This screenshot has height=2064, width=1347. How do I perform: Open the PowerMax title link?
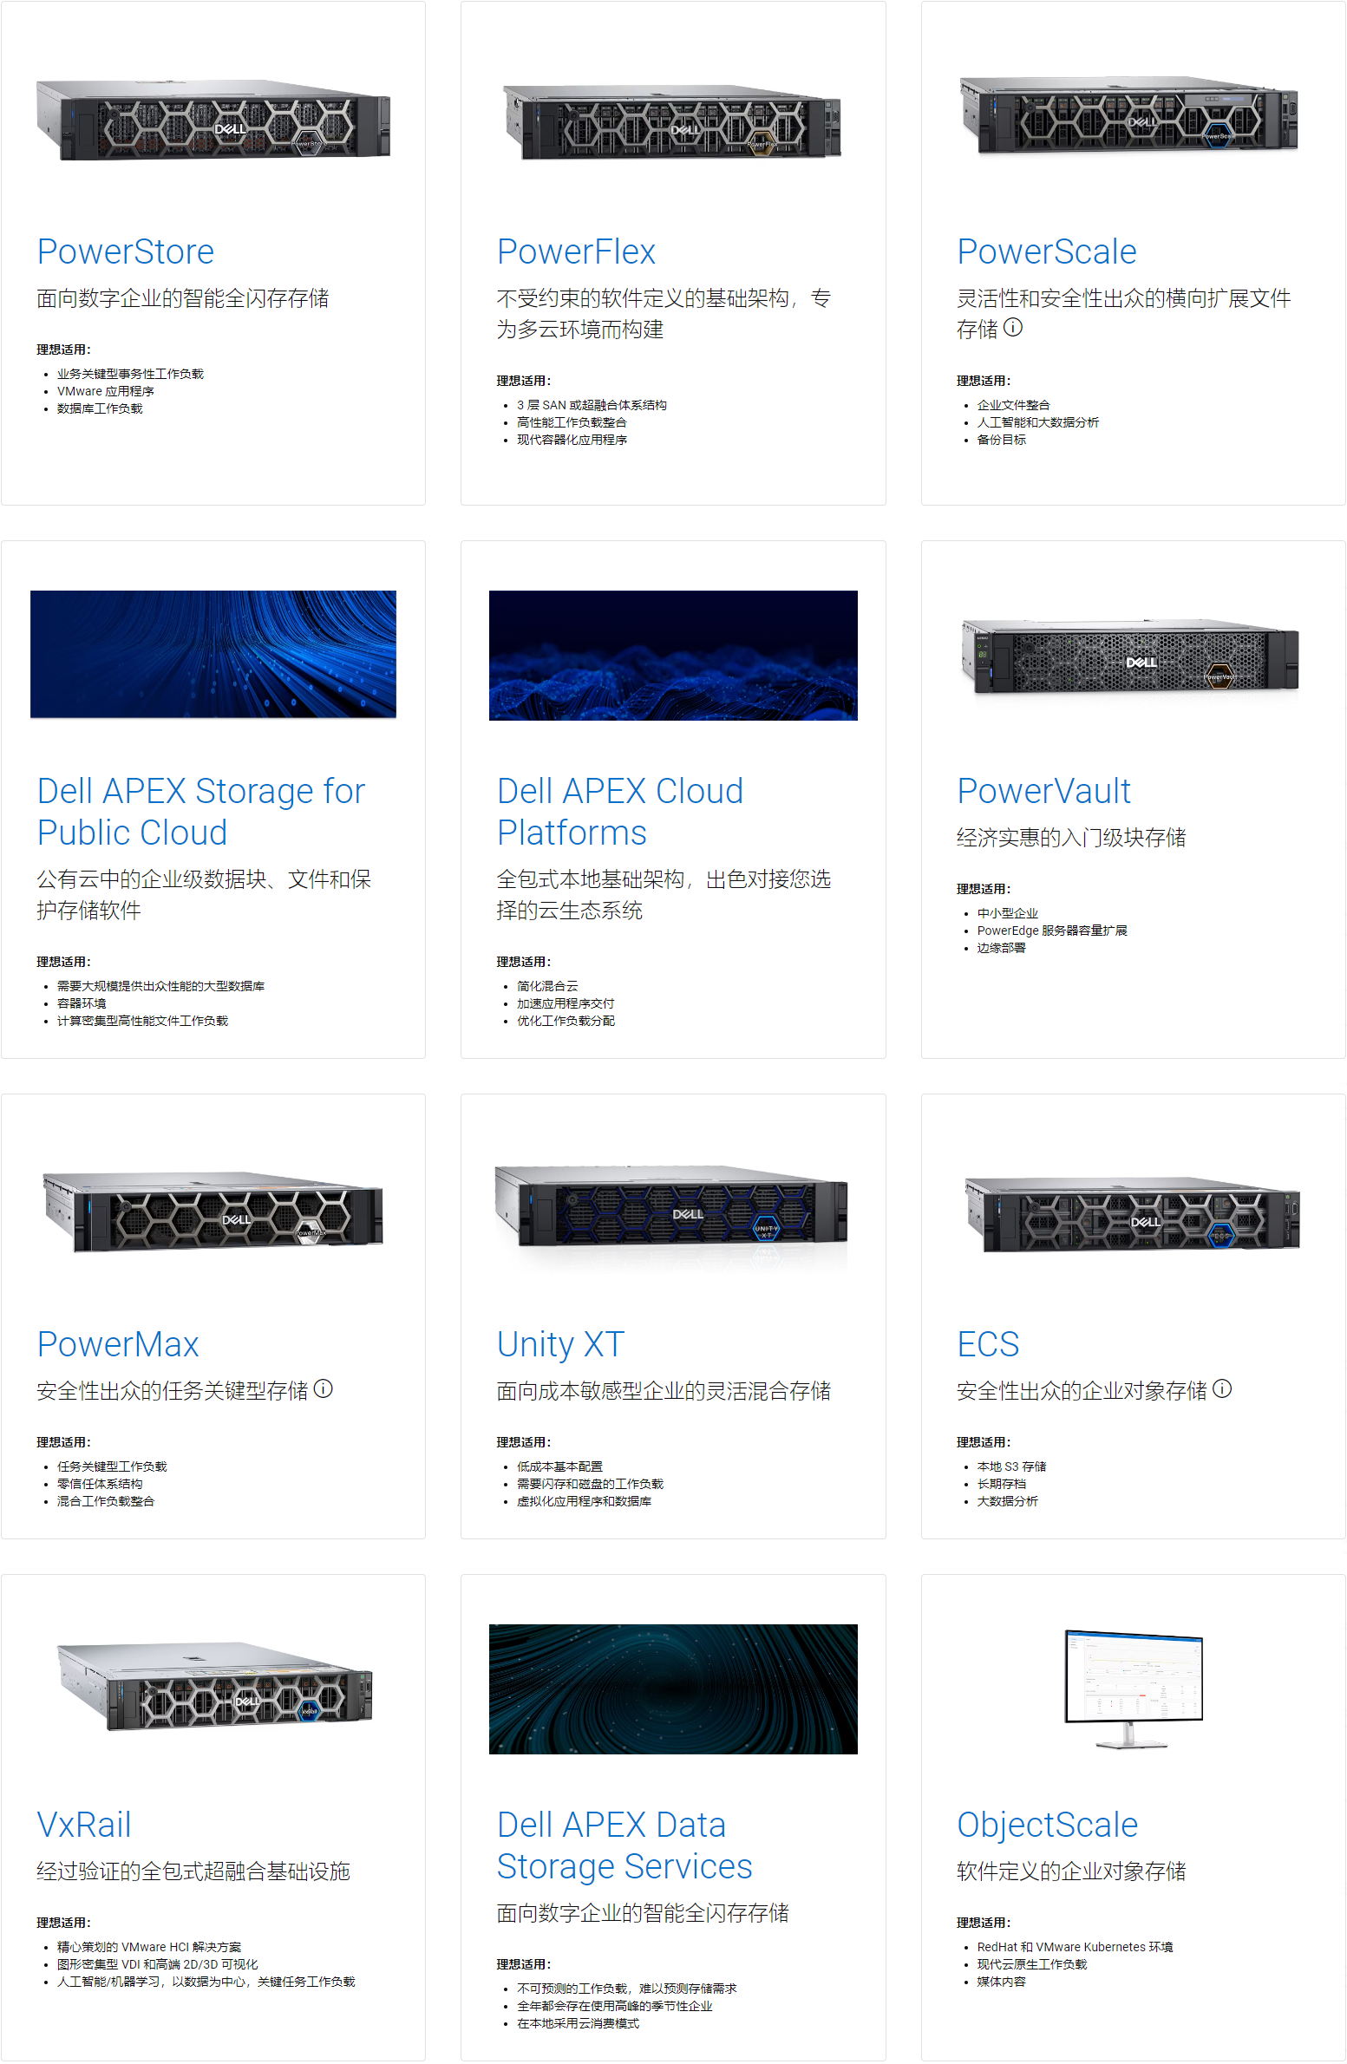[x=118, y=1344]
